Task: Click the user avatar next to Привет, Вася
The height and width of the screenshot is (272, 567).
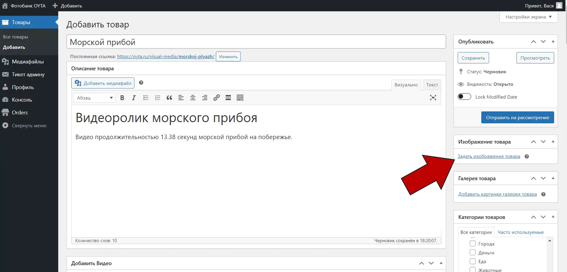Action: [559, 6]
